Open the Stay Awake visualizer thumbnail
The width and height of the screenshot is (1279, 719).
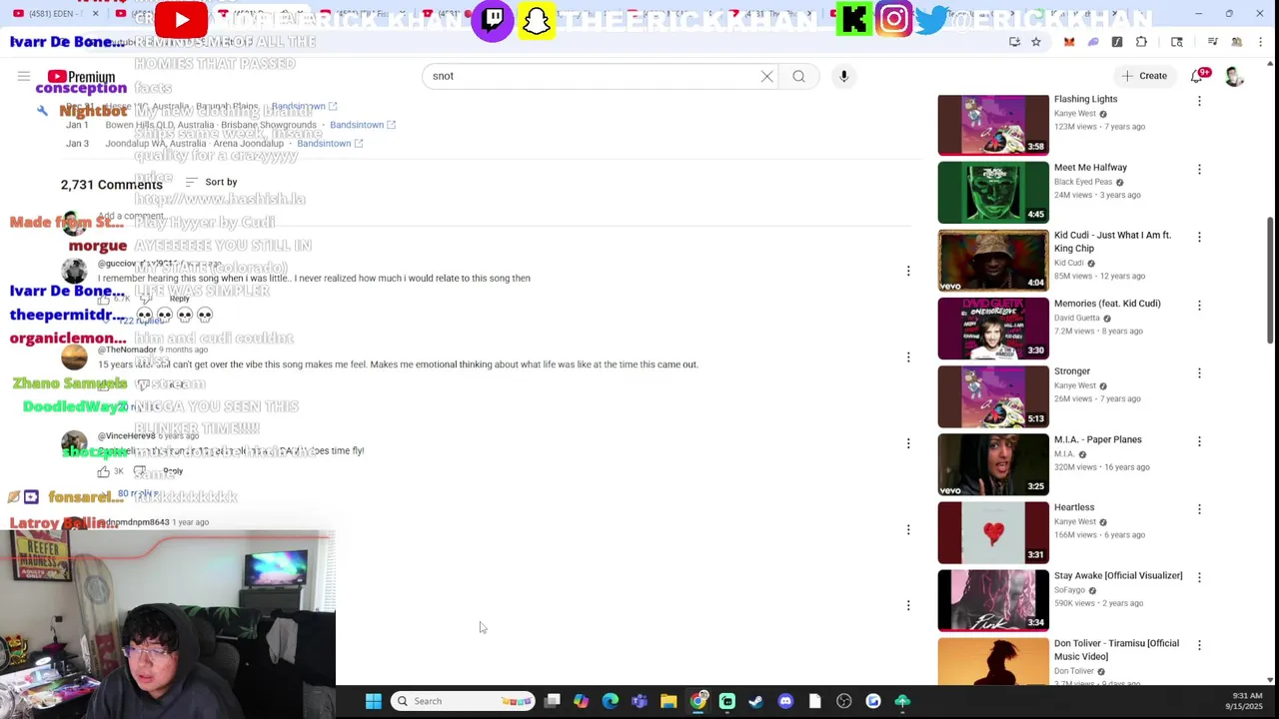point(993,599)
